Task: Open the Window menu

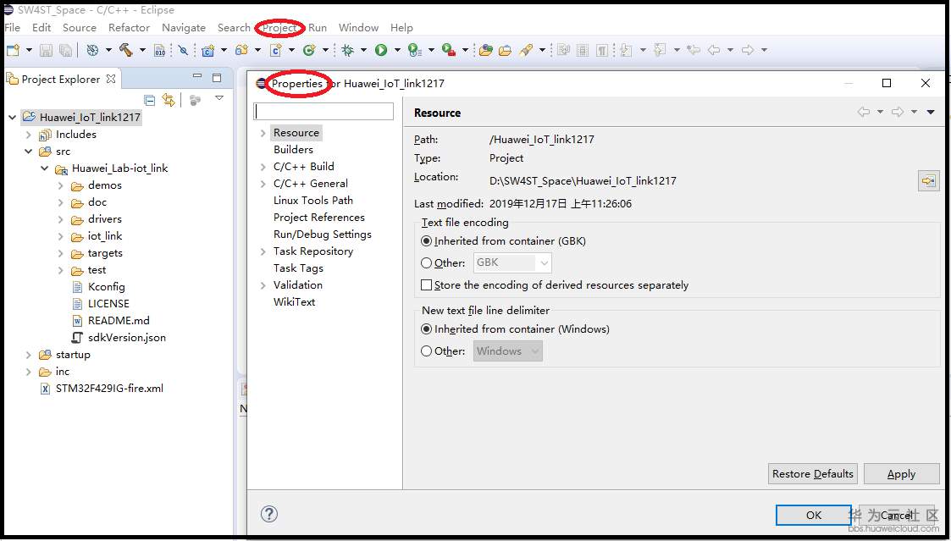Action: [358, 28]
